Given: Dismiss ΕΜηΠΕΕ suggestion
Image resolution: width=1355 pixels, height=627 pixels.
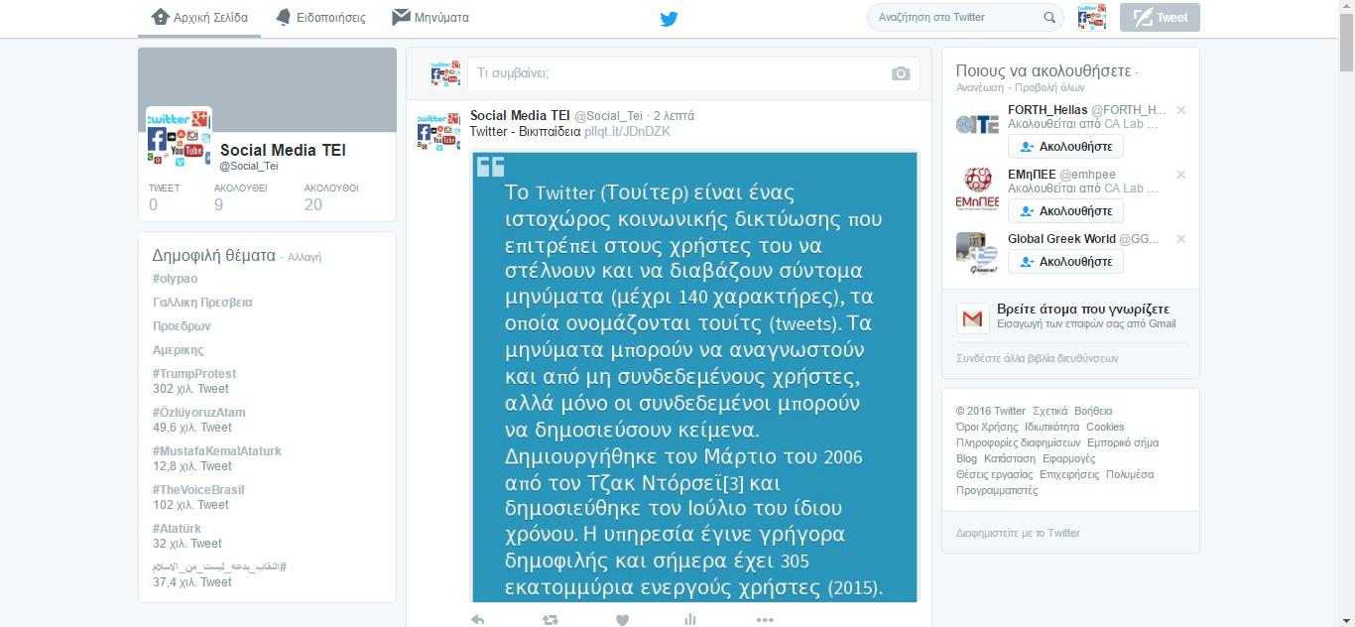Looking at the screenshot, I should click(x=1180, y=175).
